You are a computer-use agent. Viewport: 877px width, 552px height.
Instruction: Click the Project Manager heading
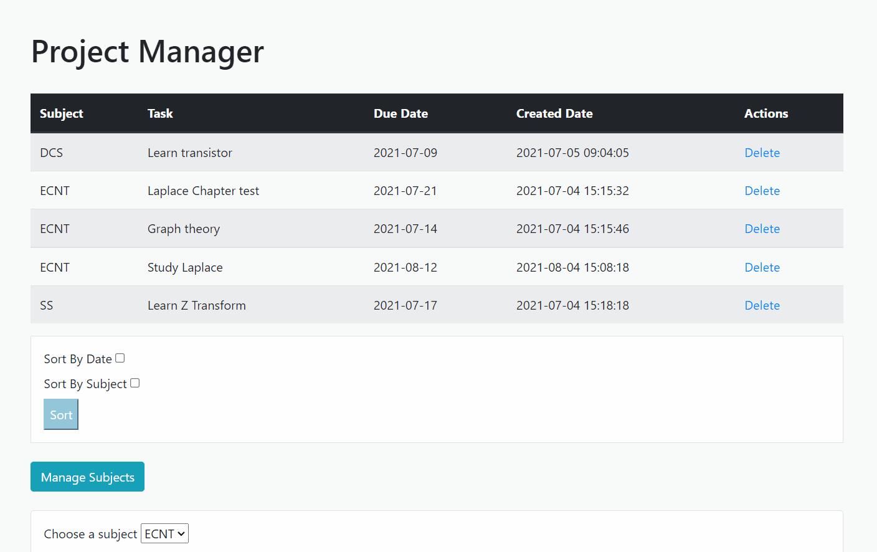click(148, 52)
